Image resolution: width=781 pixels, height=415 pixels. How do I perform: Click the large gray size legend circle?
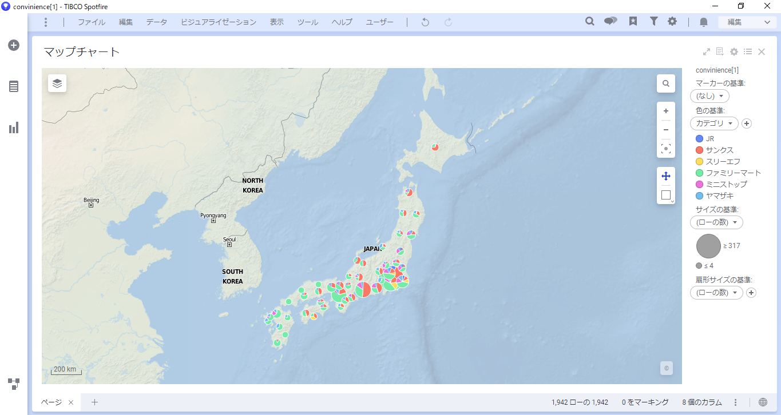[708, 246]
